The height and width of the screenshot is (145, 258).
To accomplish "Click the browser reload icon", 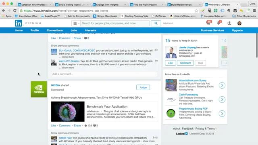I will tap(15, 10).
